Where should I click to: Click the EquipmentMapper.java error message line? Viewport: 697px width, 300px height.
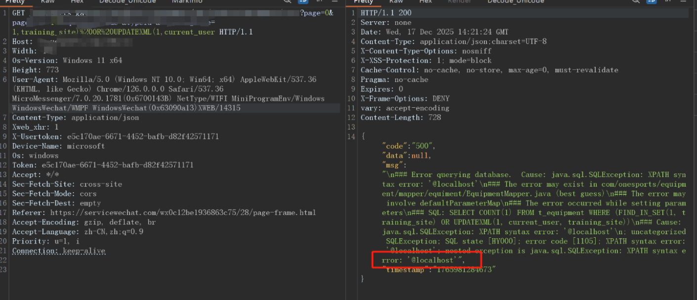point(534,193)
